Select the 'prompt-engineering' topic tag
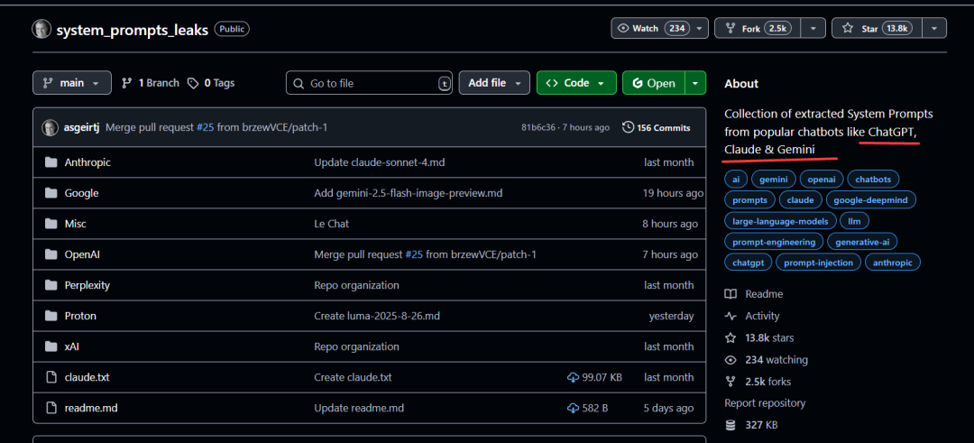Viewport: 974px width, 443px height. click(774, 242)
